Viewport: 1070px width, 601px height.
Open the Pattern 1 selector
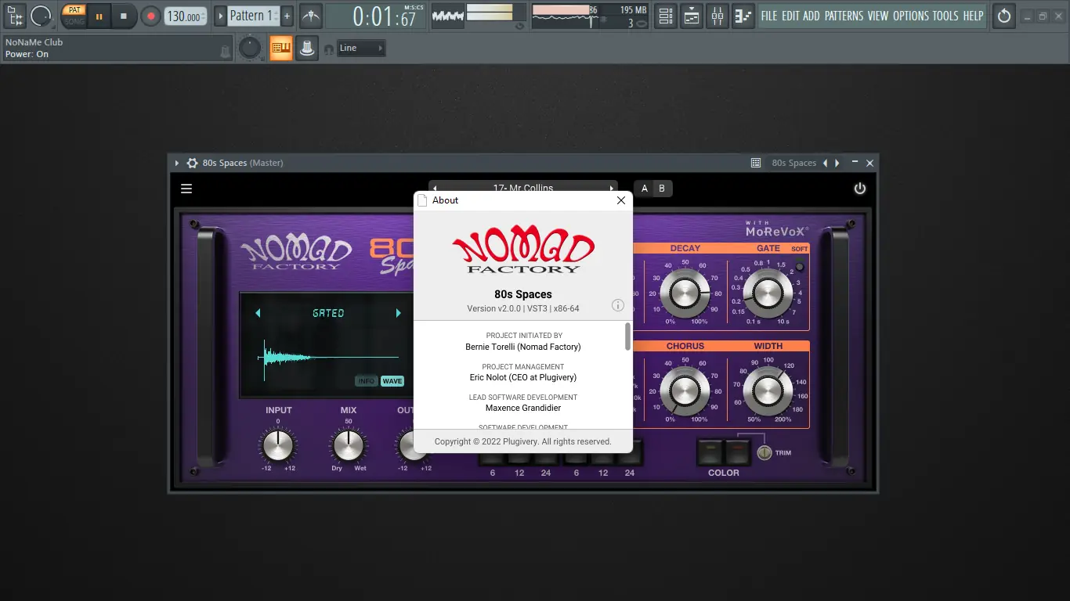point(252,16)
